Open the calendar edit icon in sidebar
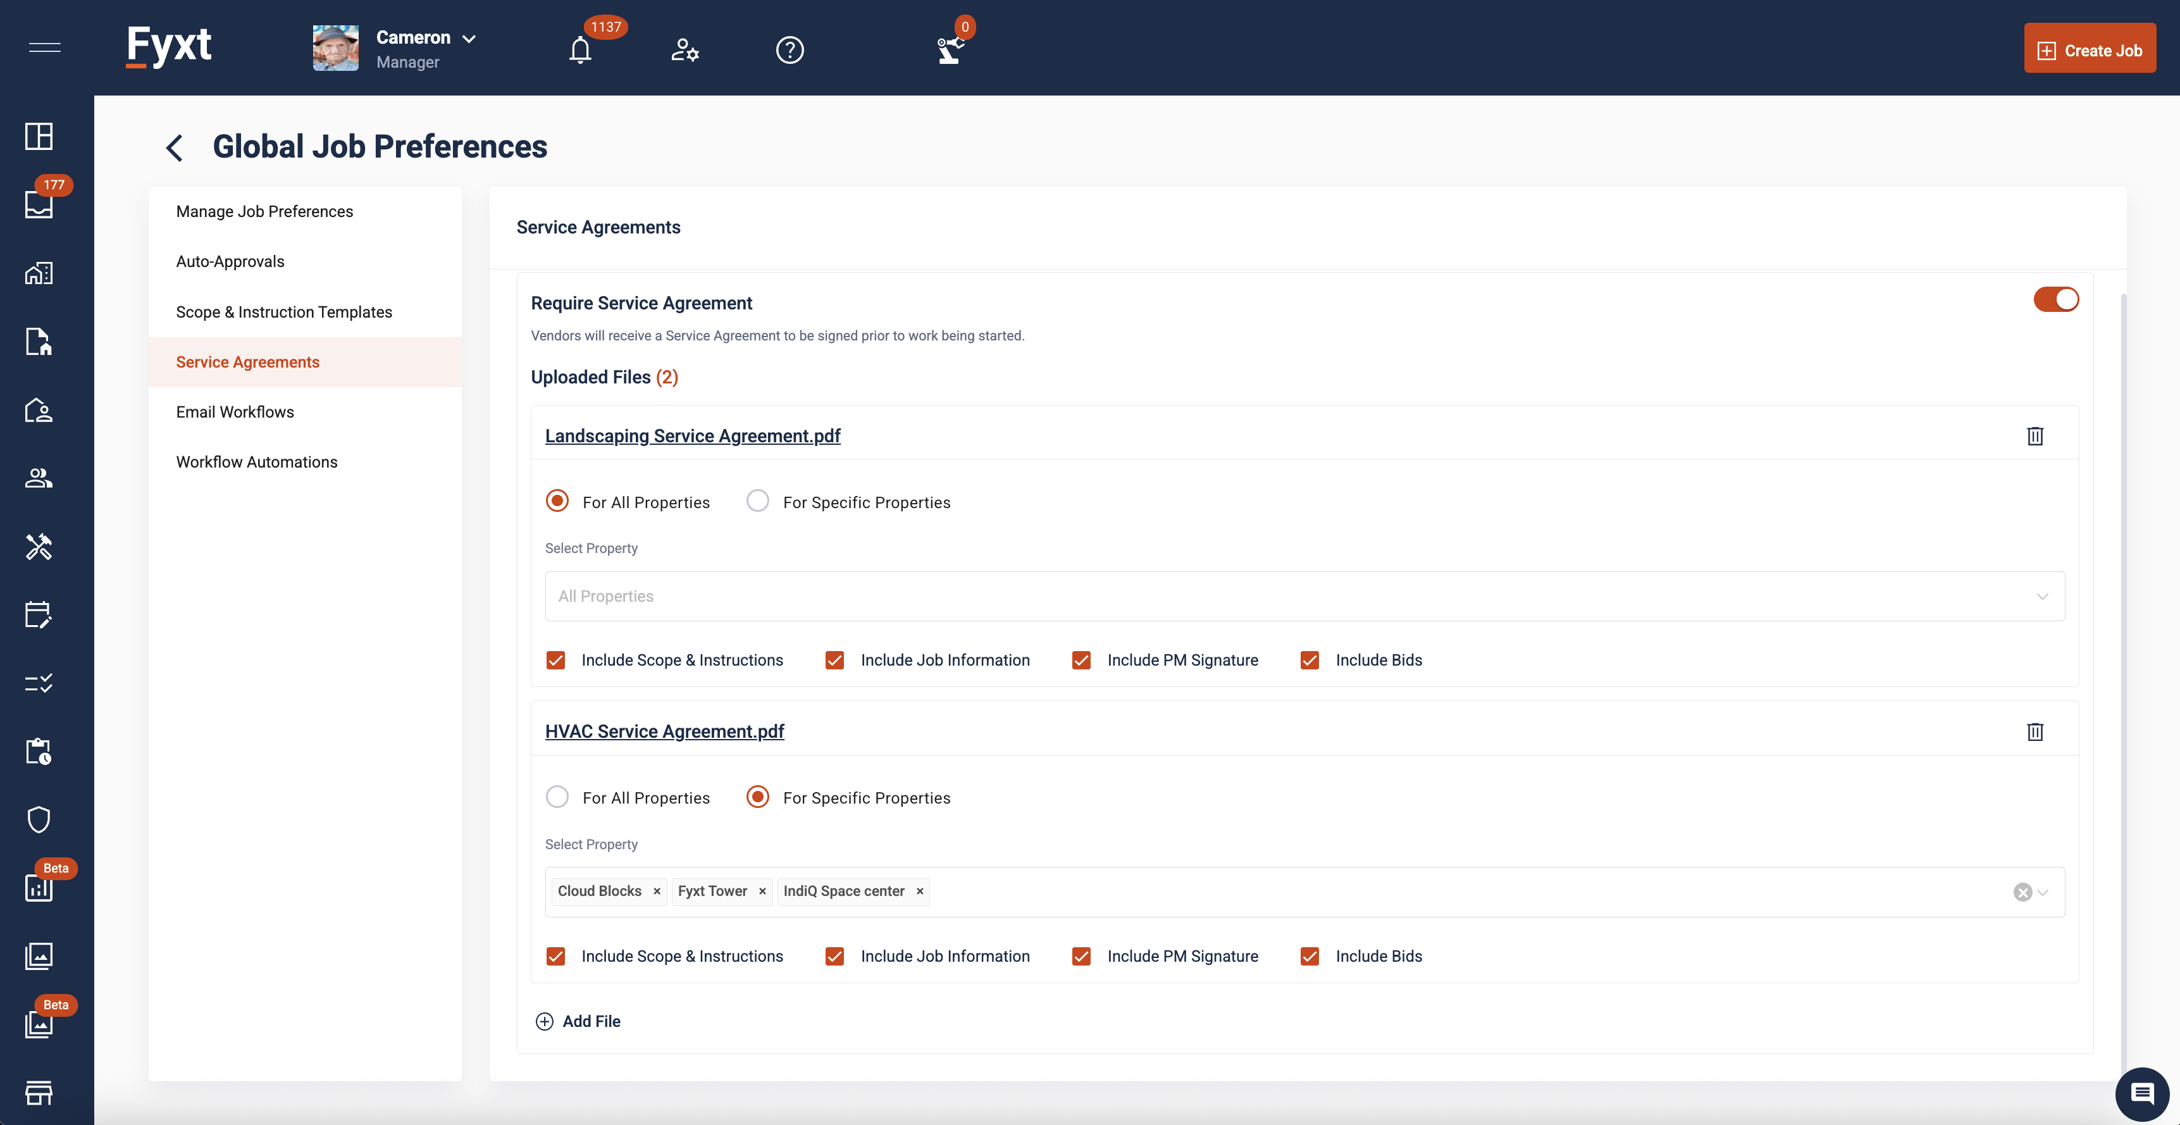Viewport: 2180px width, 1125px height. (39, 614)
